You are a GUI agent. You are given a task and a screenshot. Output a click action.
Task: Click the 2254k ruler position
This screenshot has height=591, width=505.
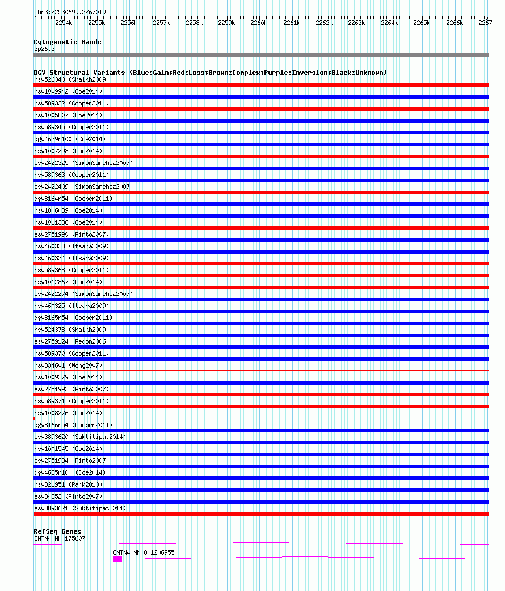[64, 23]
